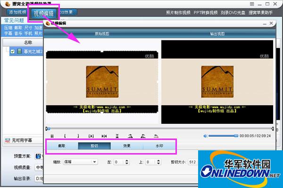Open PPT转换视频 link
Viewport: 283px width, 188px height.
[206, 13]
